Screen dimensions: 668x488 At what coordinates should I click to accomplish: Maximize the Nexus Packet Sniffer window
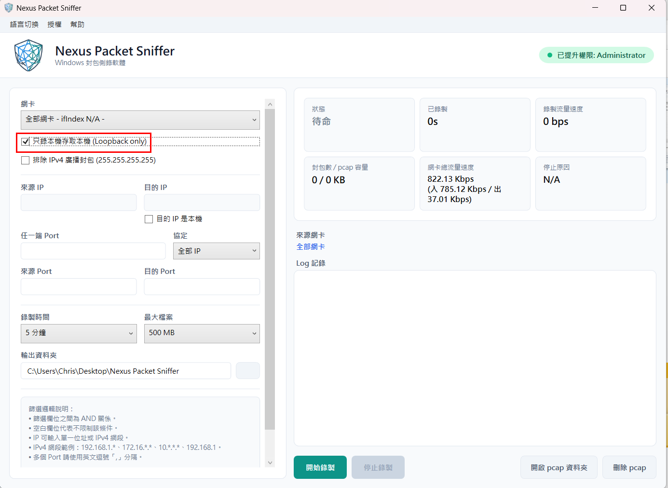click(x=623, y=8)
